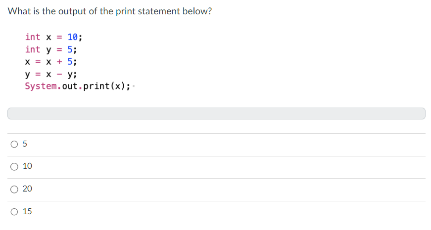Click the code line "int x = 10;"
Image resolution: width=431 pixels, height=230 pixels.
pyautogui.click(x=54, y=37)
